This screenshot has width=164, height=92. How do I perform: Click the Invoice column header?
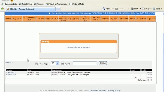[x=16, y=70]
